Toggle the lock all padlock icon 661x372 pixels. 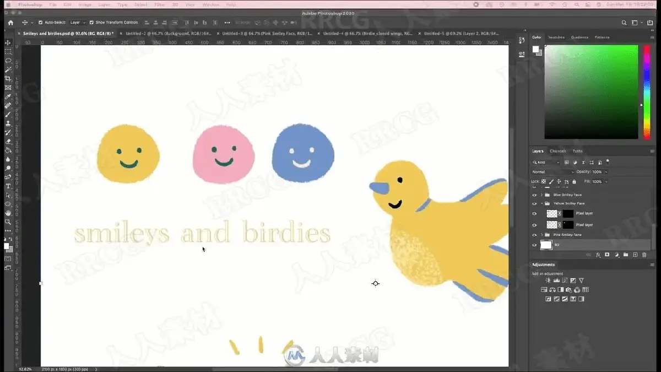574,181
